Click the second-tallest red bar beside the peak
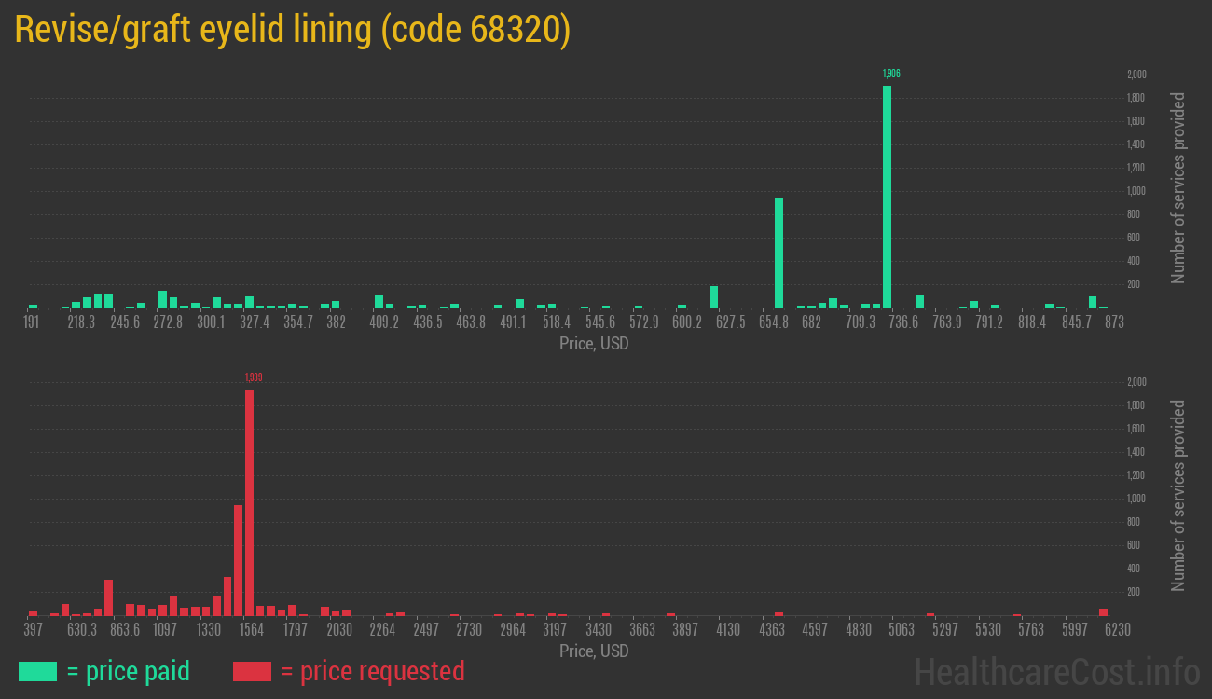The width and height of the screenshot is (1212, 699). (x=238, y=559)
